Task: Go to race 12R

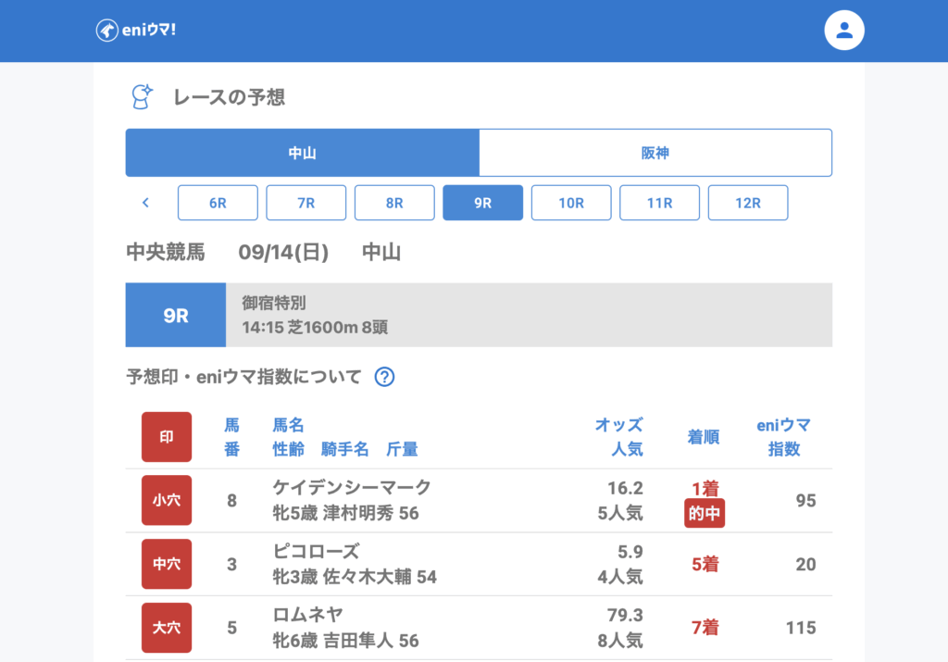Action: click(x=748, y=203)
